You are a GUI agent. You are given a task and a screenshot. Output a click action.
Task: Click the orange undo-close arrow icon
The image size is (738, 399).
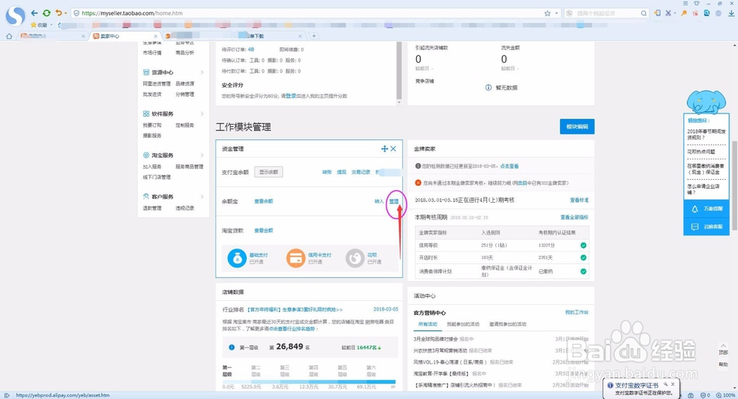point(58,13)
